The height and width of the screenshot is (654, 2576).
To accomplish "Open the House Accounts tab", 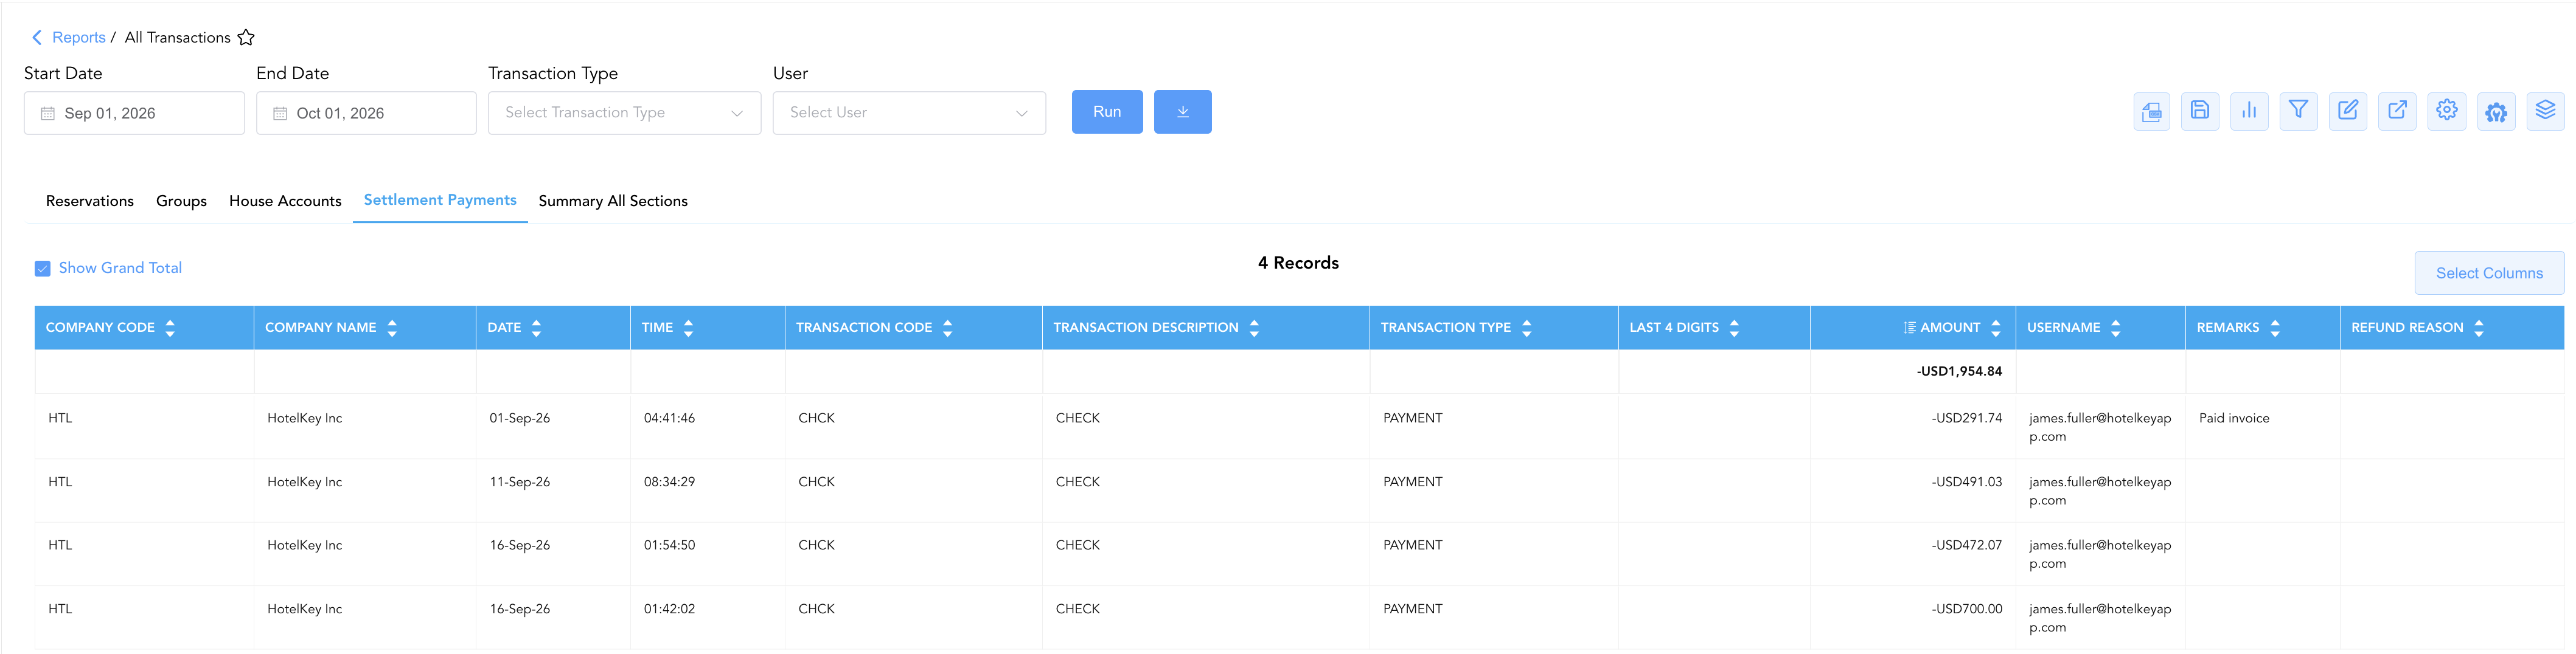I will click(285, 201).
